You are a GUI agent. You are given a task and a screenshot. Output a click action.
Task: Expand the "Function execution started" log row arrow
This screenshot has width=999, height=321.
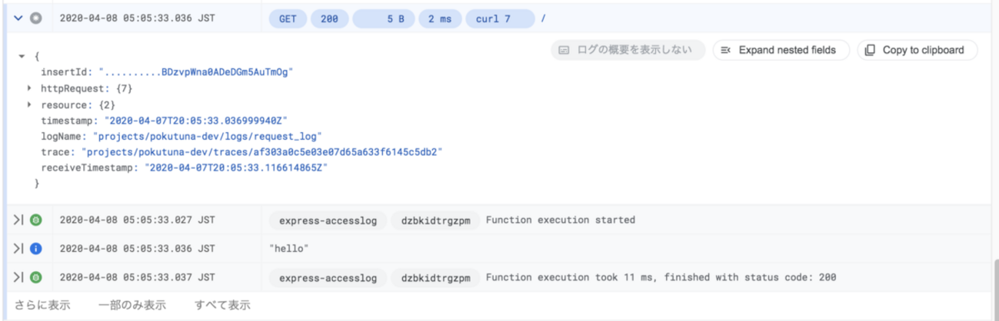(x=18, y=220)
